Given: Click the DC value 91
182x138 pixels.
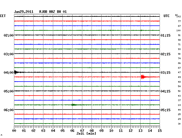Looking at the screenshot, I should click(x=179, y=35).
